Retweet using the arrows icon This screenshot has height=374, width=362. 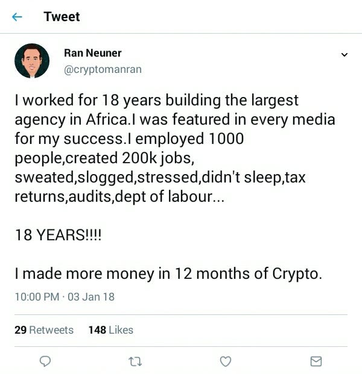click(135, 361)
